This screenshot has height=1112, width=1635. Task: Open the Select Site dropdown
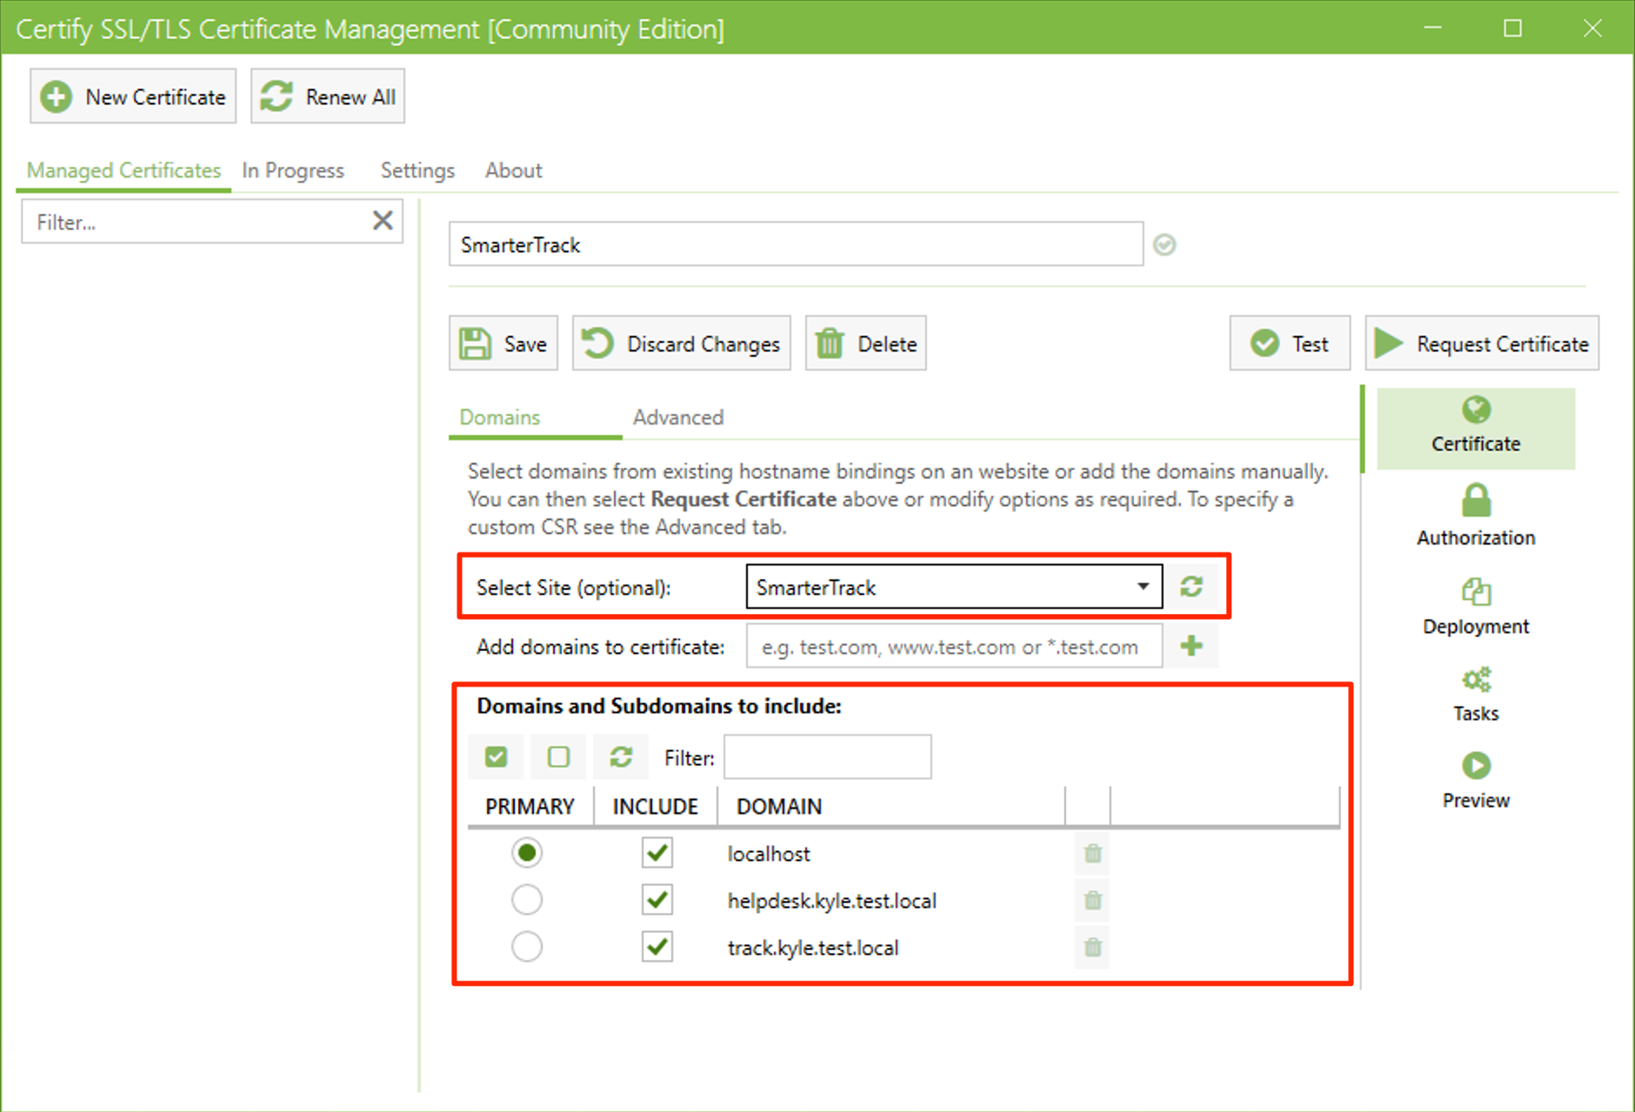point(954,587)
